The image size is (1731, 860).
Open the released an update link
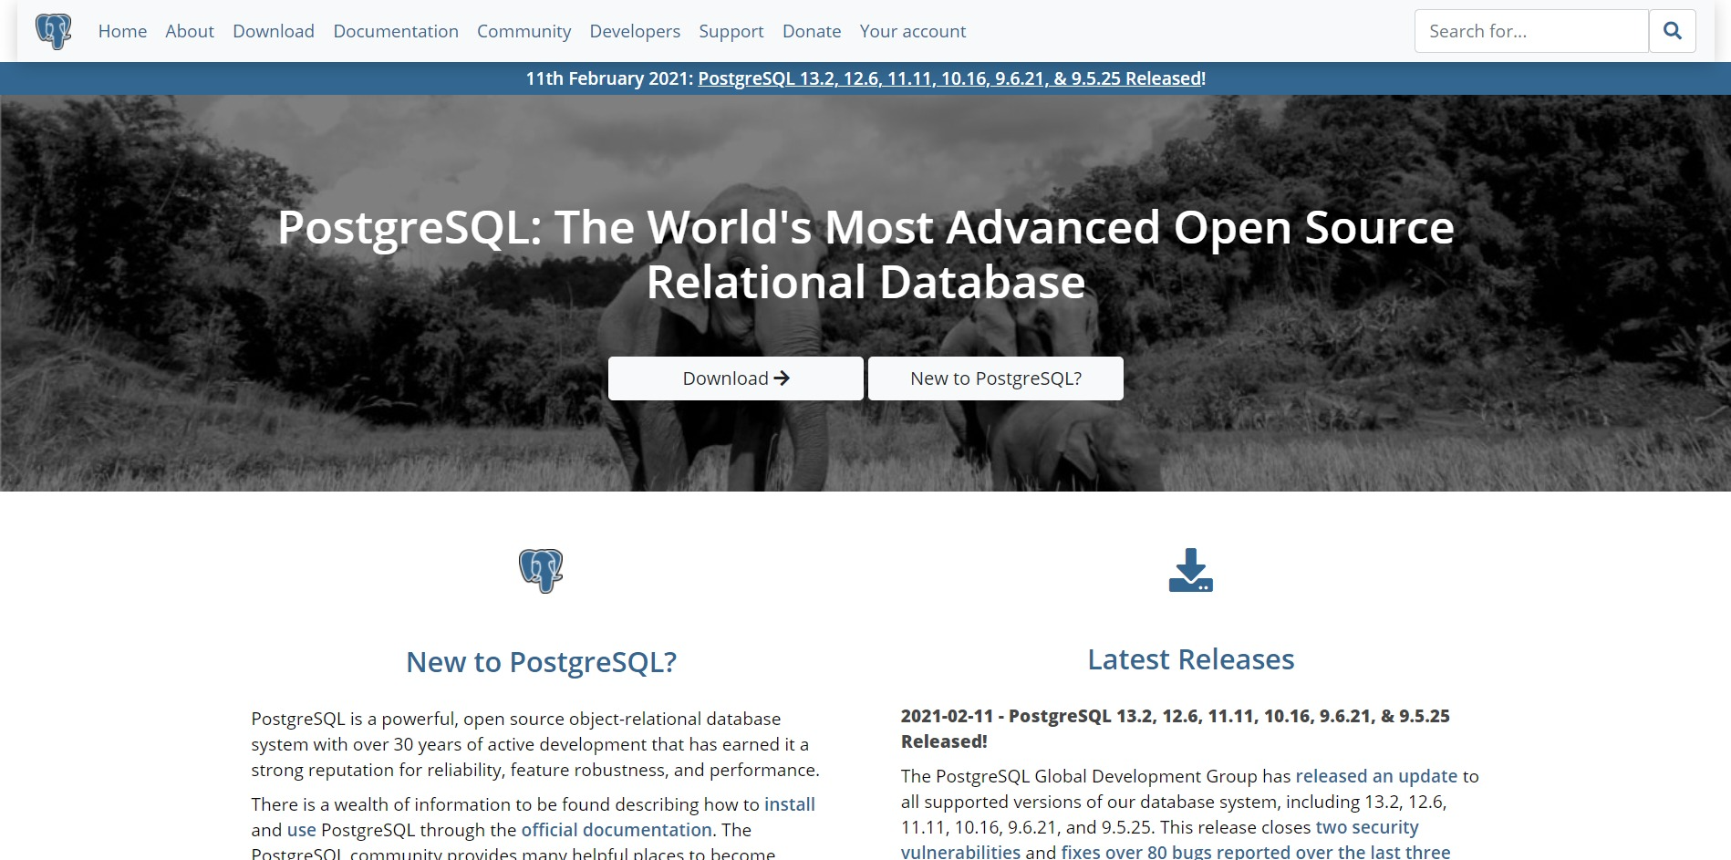pyautogui.click(x=1376, y=776)
